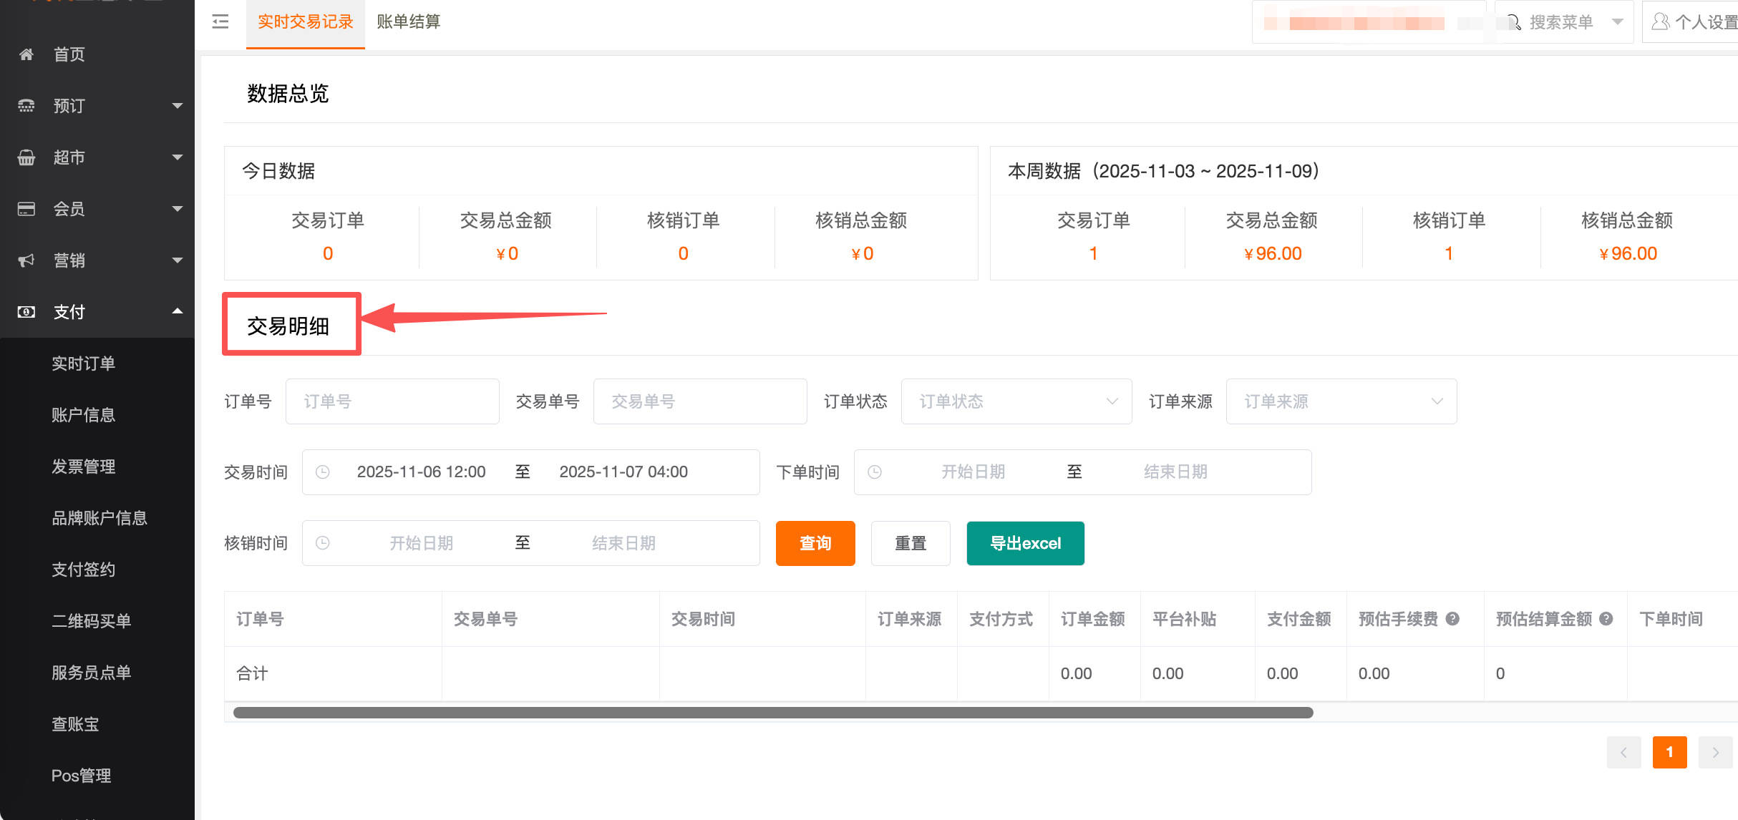Click the 导出excel export button
1738x820 pixels.
tap(1025, 543)
